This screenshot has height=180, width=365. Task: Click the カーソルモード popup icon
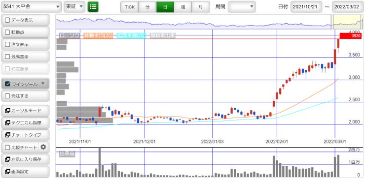coord(7,111)
